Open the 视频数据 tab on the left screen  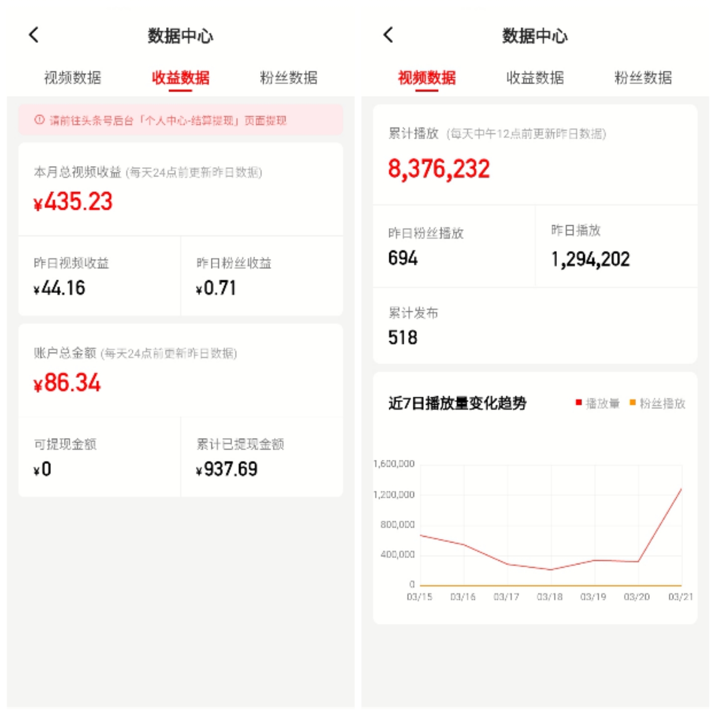click(x=73, y=77)
